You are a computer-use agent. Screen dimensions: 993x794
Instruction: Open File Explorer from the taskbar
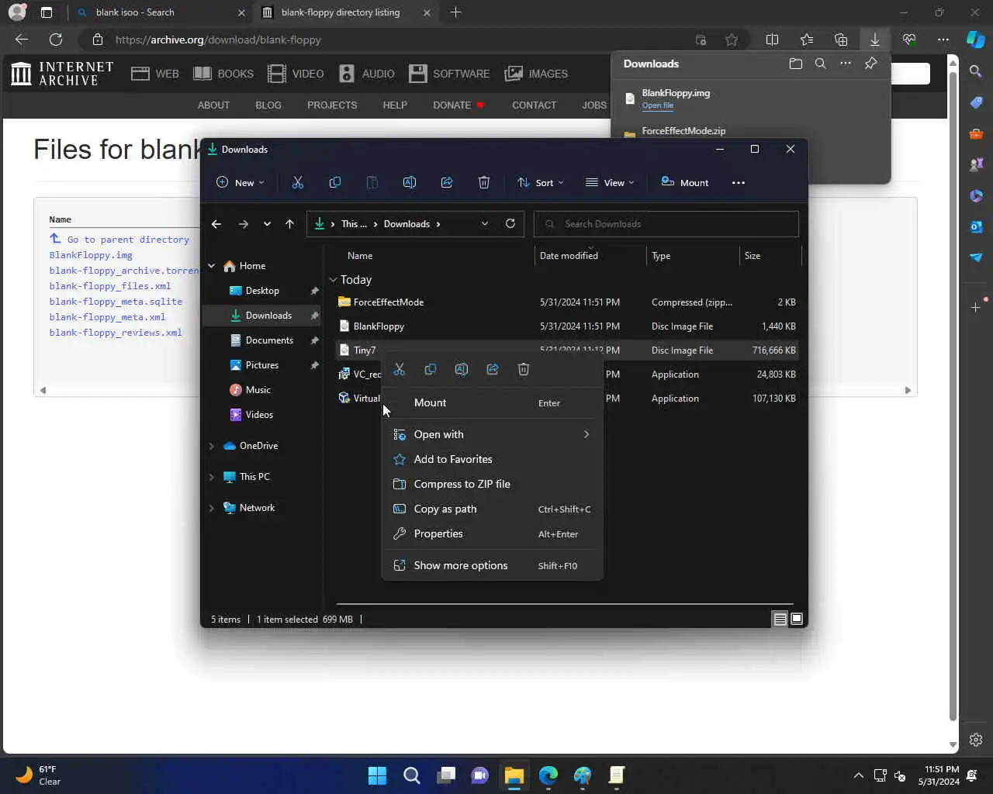[x=514, y=775]
